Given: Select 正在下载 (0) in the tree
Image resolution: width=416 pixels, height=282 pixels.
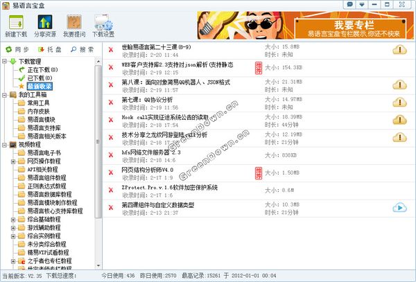Looking at the screenshot, I should 42,70.
